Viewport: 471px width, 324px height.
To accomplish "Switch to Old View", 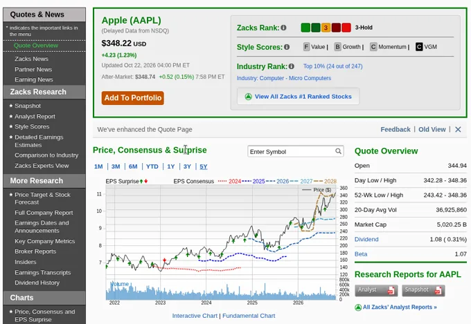I will click(x=432, y=129).
